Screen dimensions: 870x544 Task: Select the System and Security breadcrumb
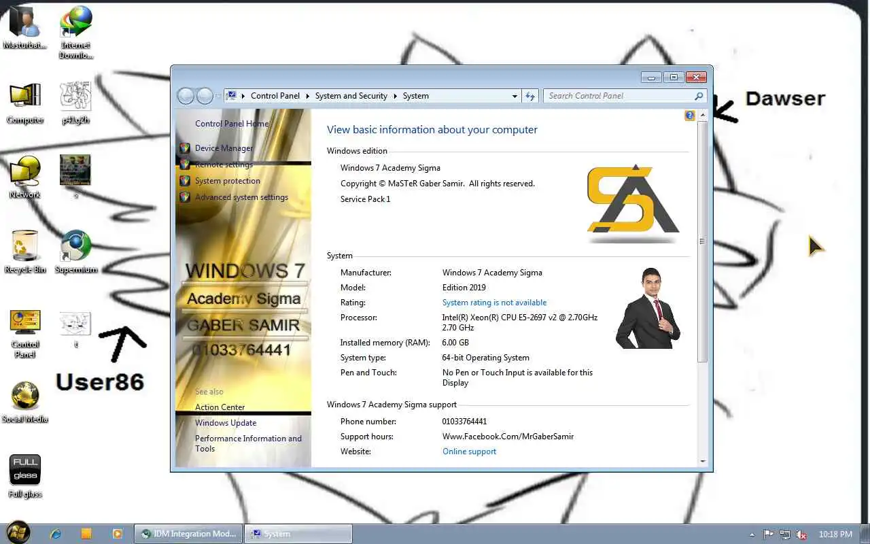pyautogui.click(x=351, y=96)
